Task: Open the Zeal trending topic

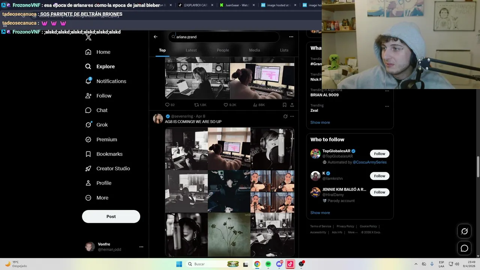Action: pos(314,110)
